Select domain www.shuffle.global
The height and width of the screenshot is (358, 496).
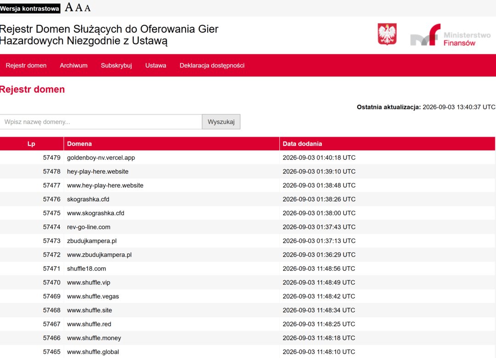click(93, 352)
